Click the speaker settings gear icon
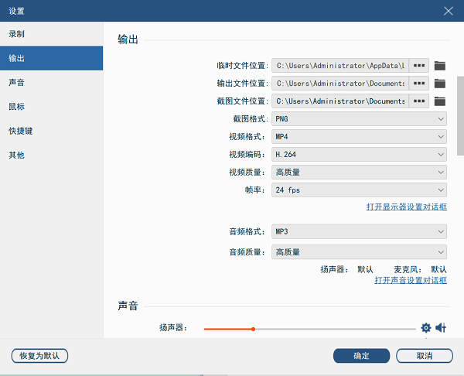Screen dimensions: 464x376 pyautogui.click(x=426, y=328)
